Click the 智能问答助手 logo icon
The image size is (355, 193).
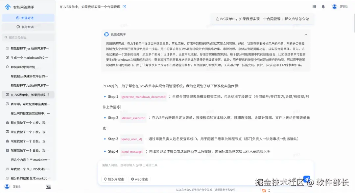click(8, 7)
